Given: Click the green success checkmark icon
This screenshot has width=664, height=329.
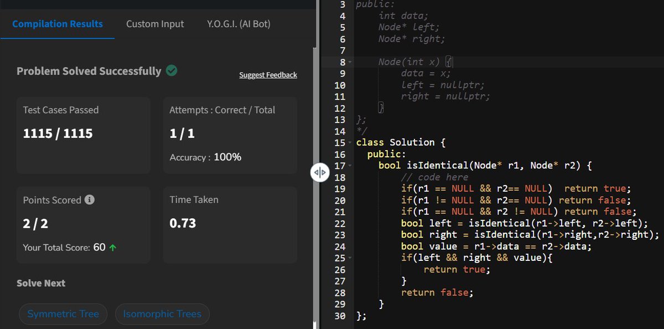Looking at the screenshot, I should 172,71.
